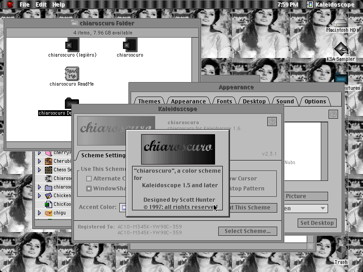Expand the Cherubi row disclosure triangle

pyautogui.click(x=39, y=161)
